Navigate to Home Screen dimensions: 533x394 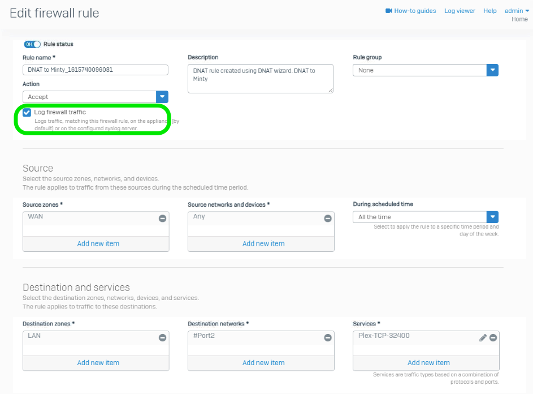(519, 19)
